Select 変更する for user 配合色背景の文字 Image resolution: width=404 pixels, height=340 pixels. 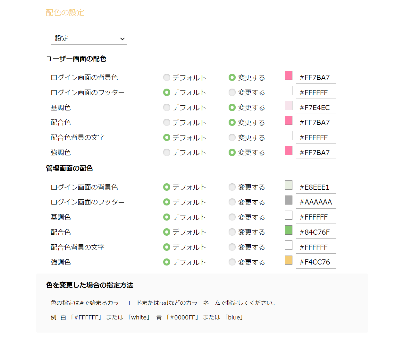click(x=232, y=137)
